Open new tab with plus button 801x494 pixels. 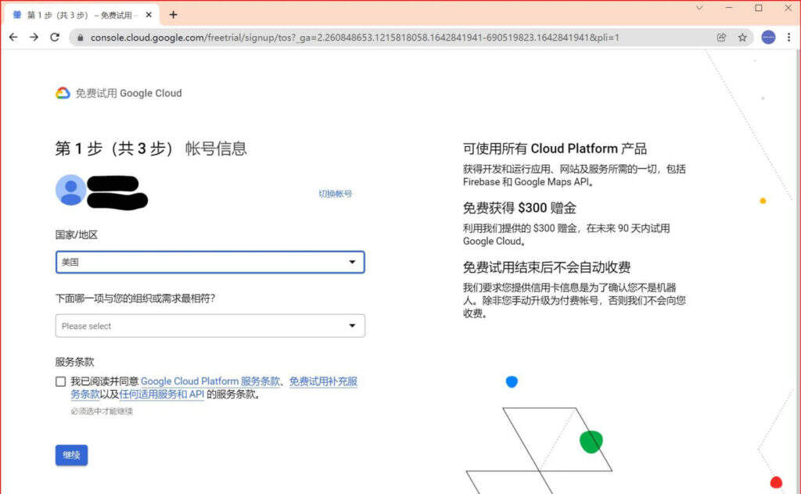point(173,14)
